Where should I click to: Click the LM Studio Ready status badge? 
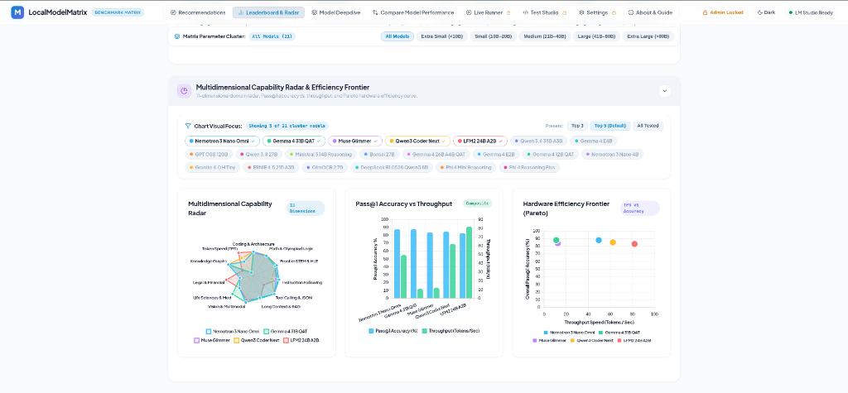(x=810, y=12)
